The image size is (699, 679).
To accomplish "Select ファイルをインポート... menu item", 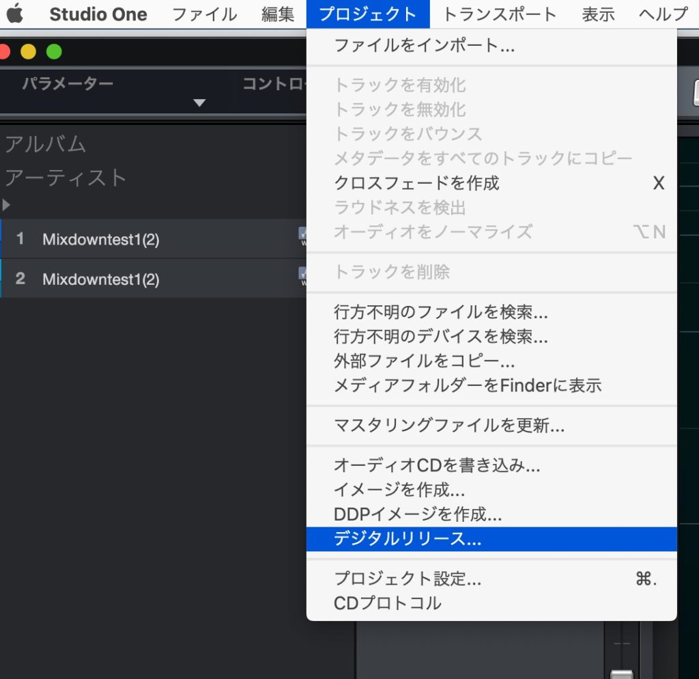I will tap(424, 46).
